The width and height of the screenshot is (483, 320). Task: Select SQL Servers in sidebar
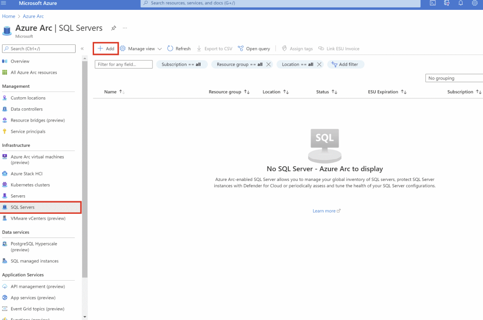(41, 207)
